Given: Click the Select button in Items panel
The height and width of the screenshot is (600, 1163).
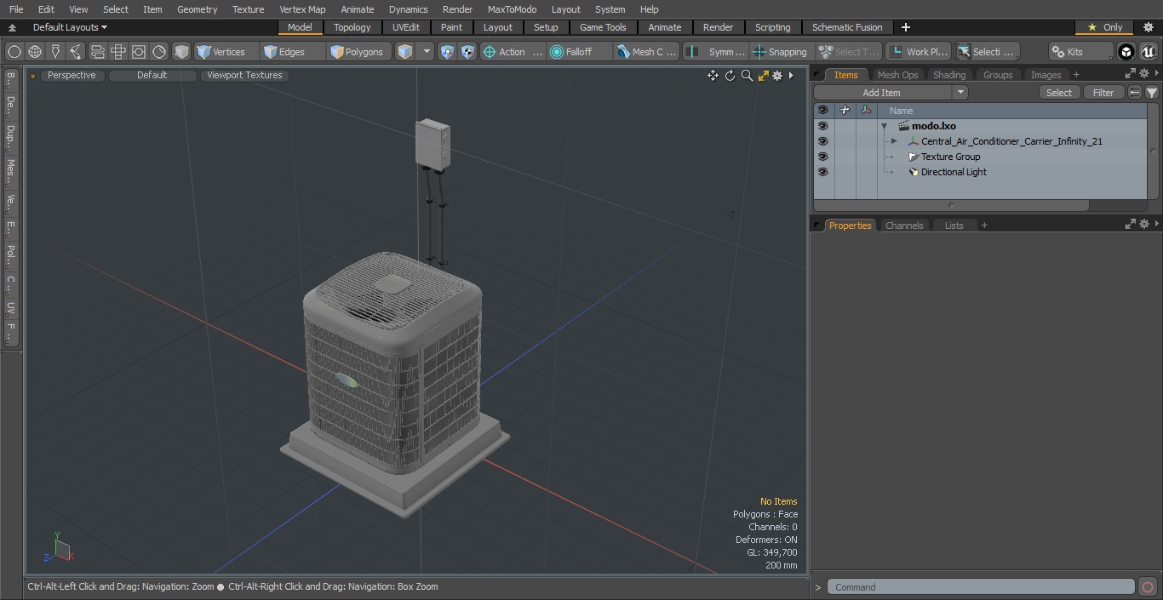Looking at the screenshot, I should point(1059,92).
